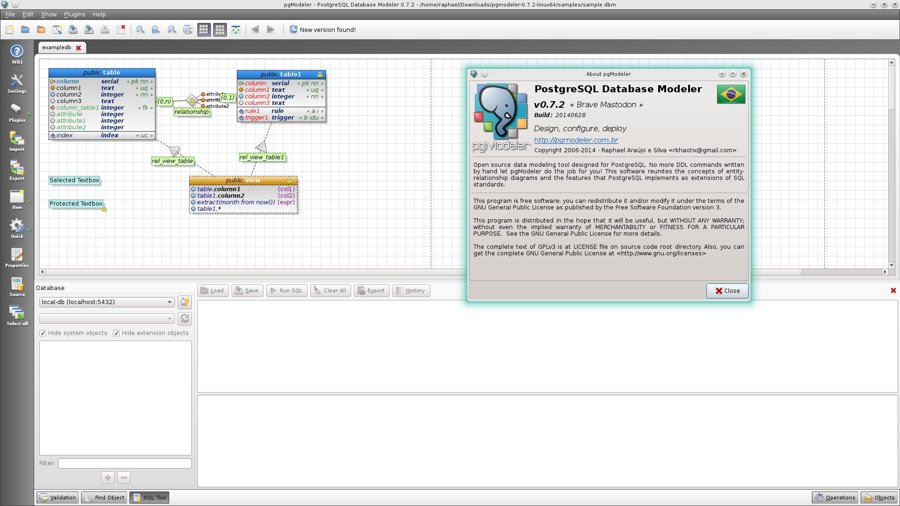Toggle the Validation panel button
900x506 pixels.
[x=58, y=498]
